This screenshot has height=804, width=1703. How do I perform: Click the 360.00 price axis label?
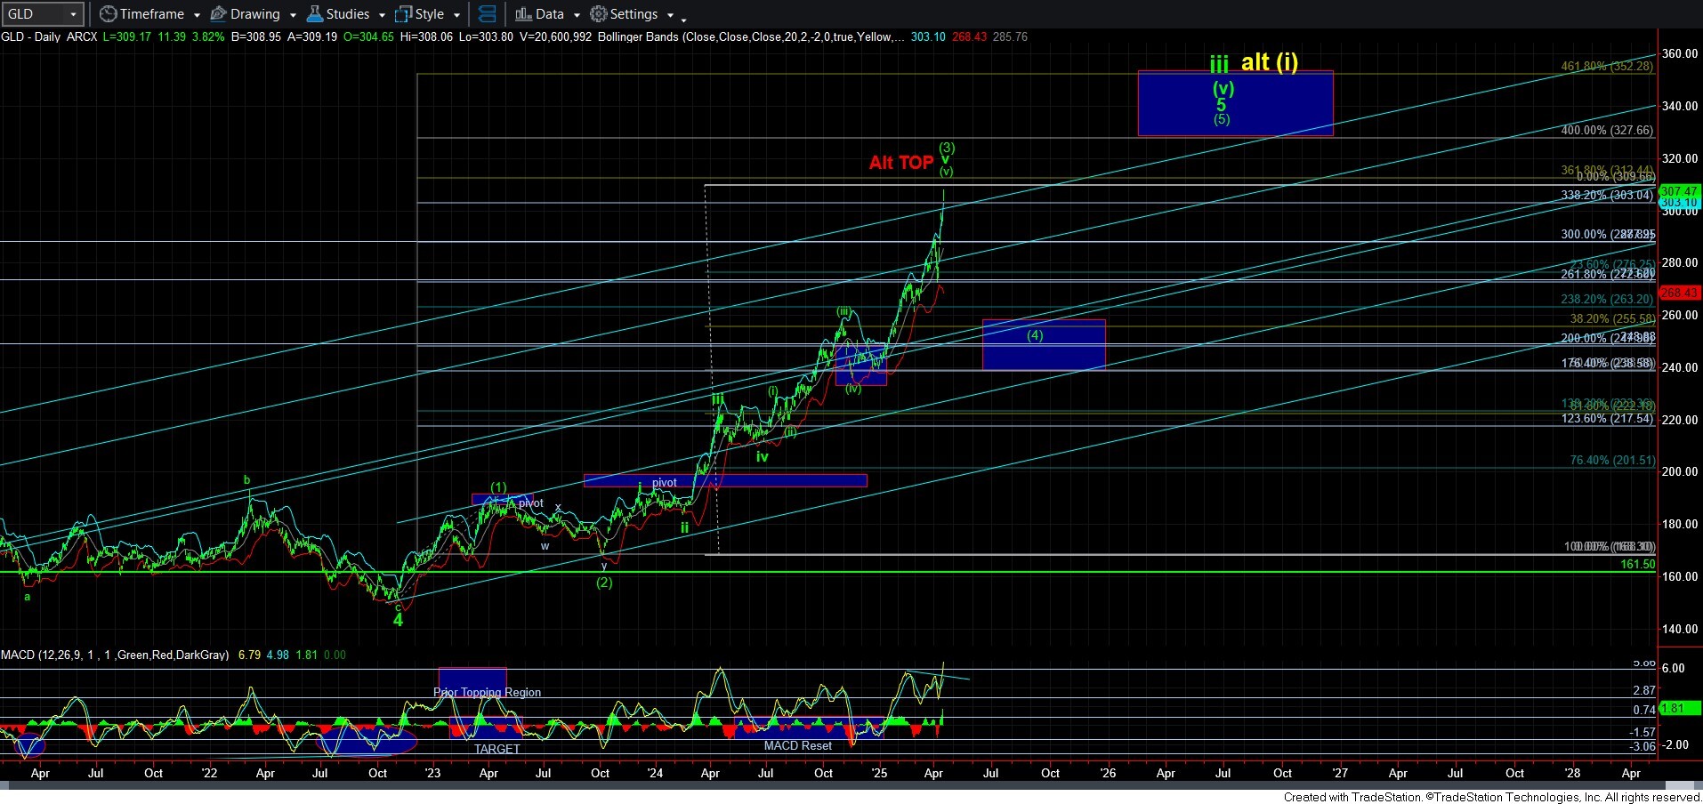coord(1680,53)
